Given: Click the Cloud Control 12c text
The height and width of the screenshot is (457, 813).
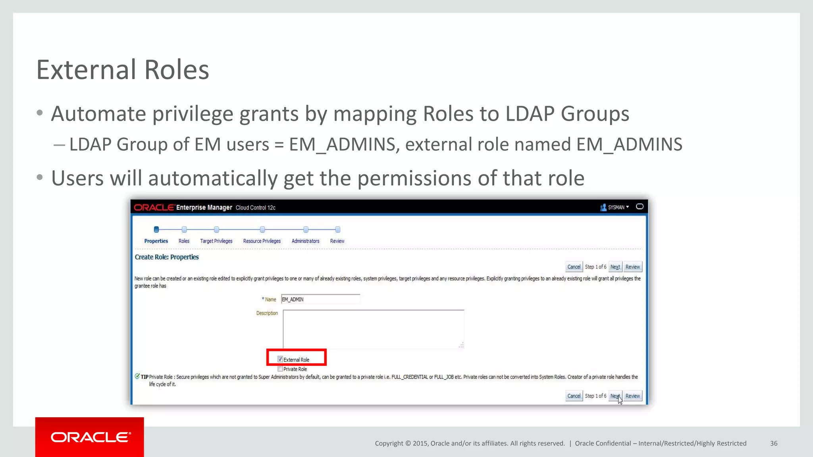Looking at the screenshot, I should (x=256, y=208).
